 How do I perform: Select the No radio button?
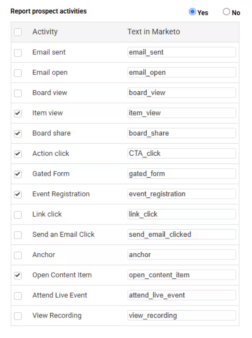(x=226, y=12)
